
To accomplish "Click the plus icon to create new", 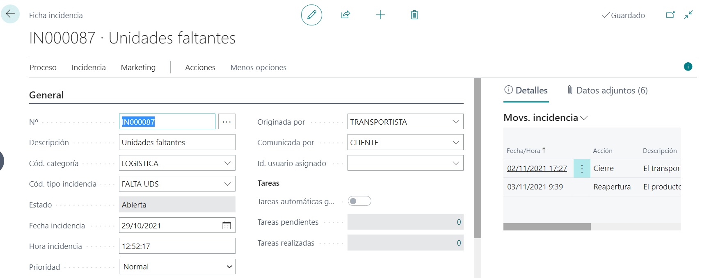I will [x=380, y=15].
